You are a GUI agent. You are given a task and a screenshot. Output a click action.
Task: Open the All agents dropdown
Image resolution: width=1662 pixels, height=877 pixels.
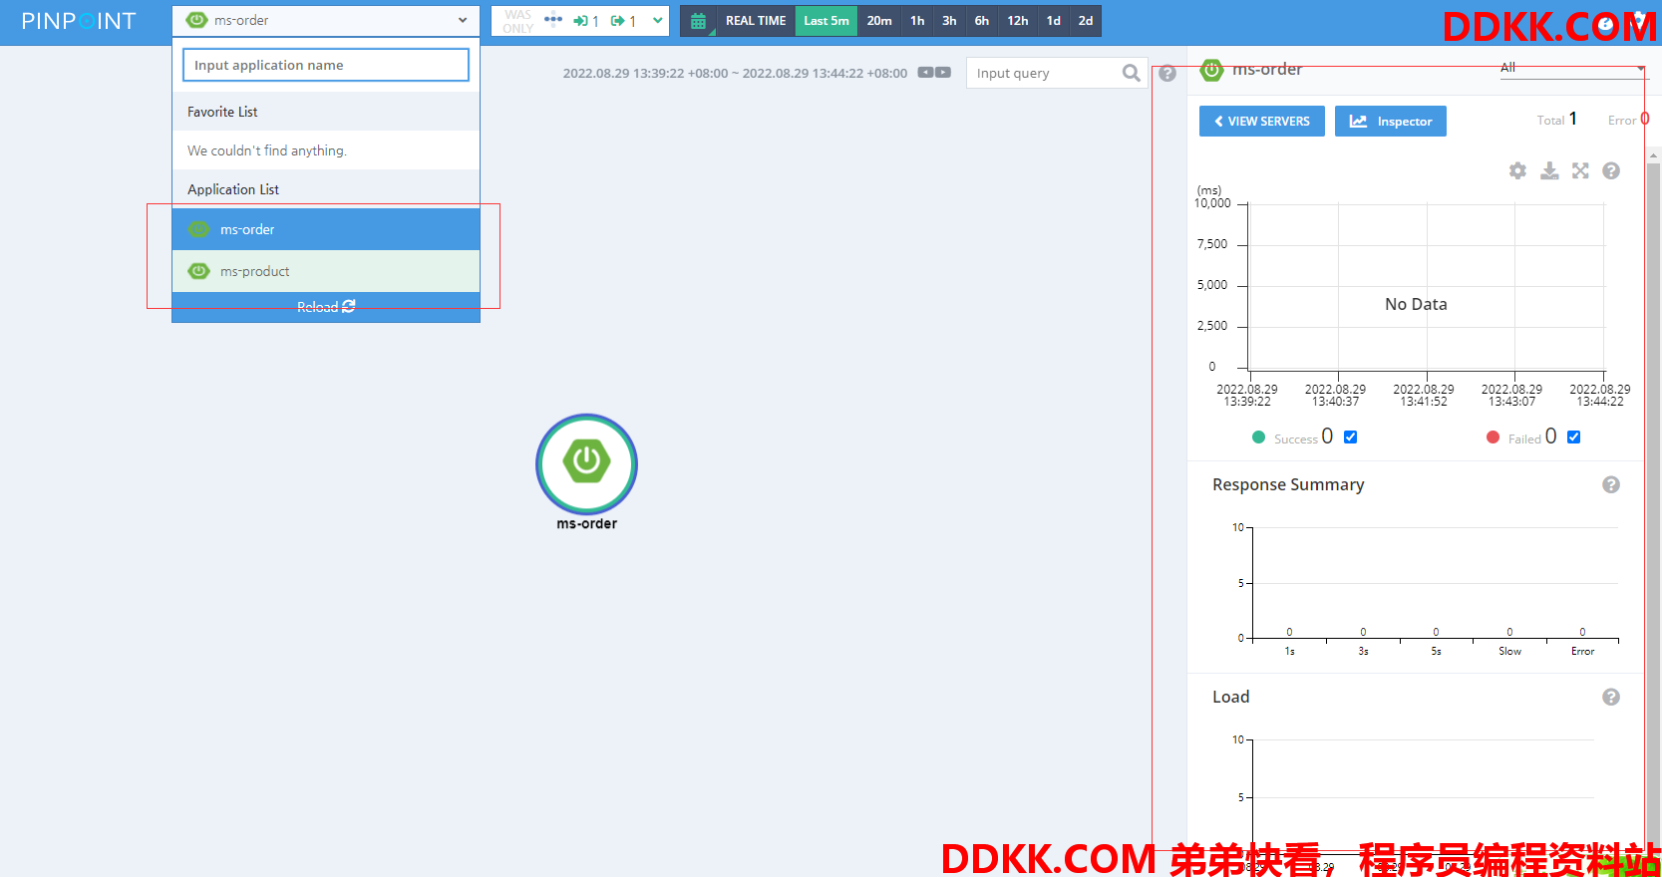click(x=1573, y=68)
